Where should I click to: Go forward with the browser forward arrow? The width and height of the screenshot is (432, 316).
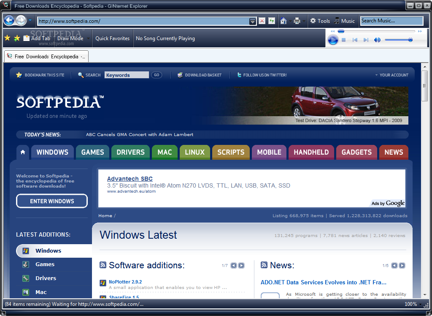pyautogui.click(x=21, y=20)
